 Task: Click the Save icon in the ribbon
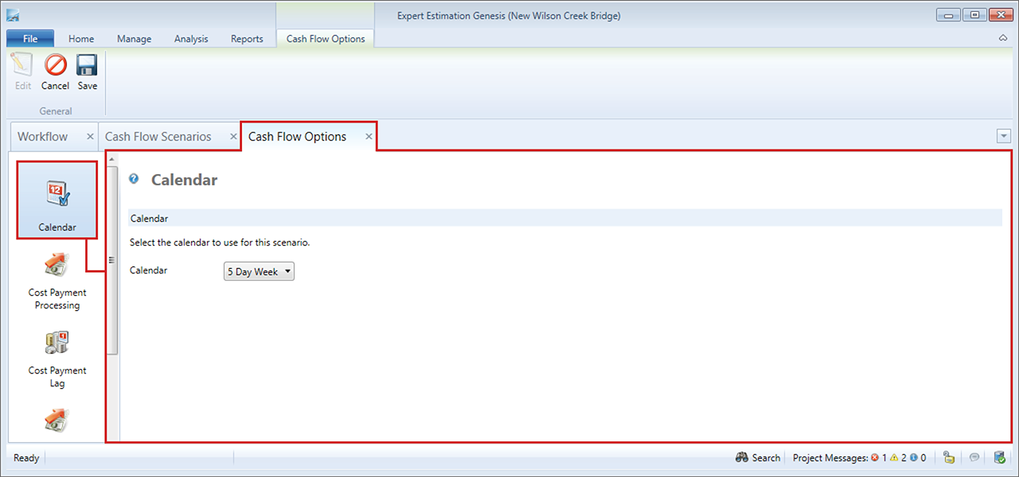87,72
